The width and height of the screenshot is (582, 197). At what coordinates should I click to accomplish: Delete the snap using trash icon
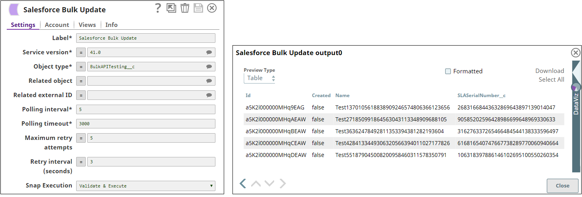(x=185, y=8)
